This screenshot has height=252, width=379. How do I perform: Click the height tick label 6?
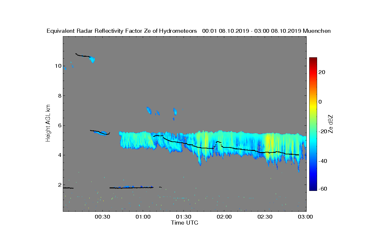pos(59,125)
